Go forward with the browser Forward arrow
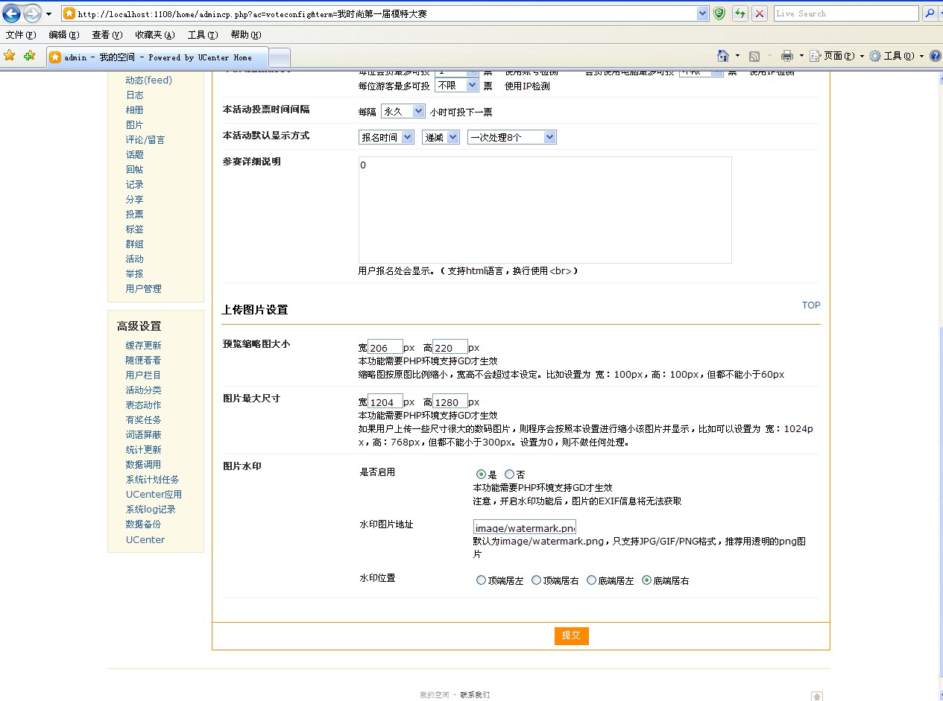Viewport: 943px width, 701px height. click(x=32, y=13)
